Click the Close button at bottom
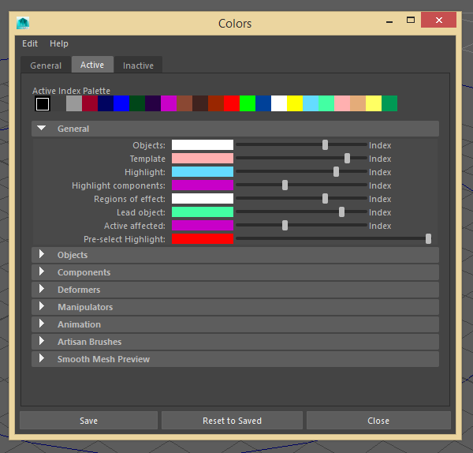Image resolution: width=473 pixels, height=453 pixels. [378, 421]
